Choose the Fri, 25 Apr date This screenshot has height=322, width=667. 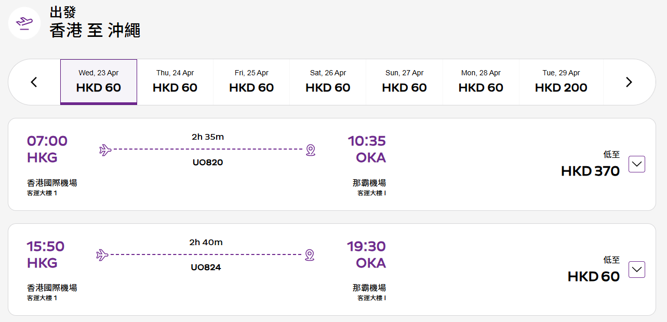click(x=251, y=82)
